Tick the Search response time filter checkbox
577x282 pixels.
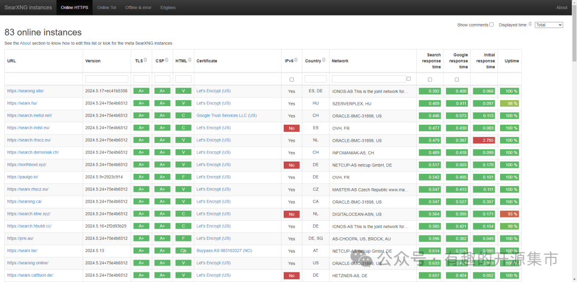(x=430, y=79)
